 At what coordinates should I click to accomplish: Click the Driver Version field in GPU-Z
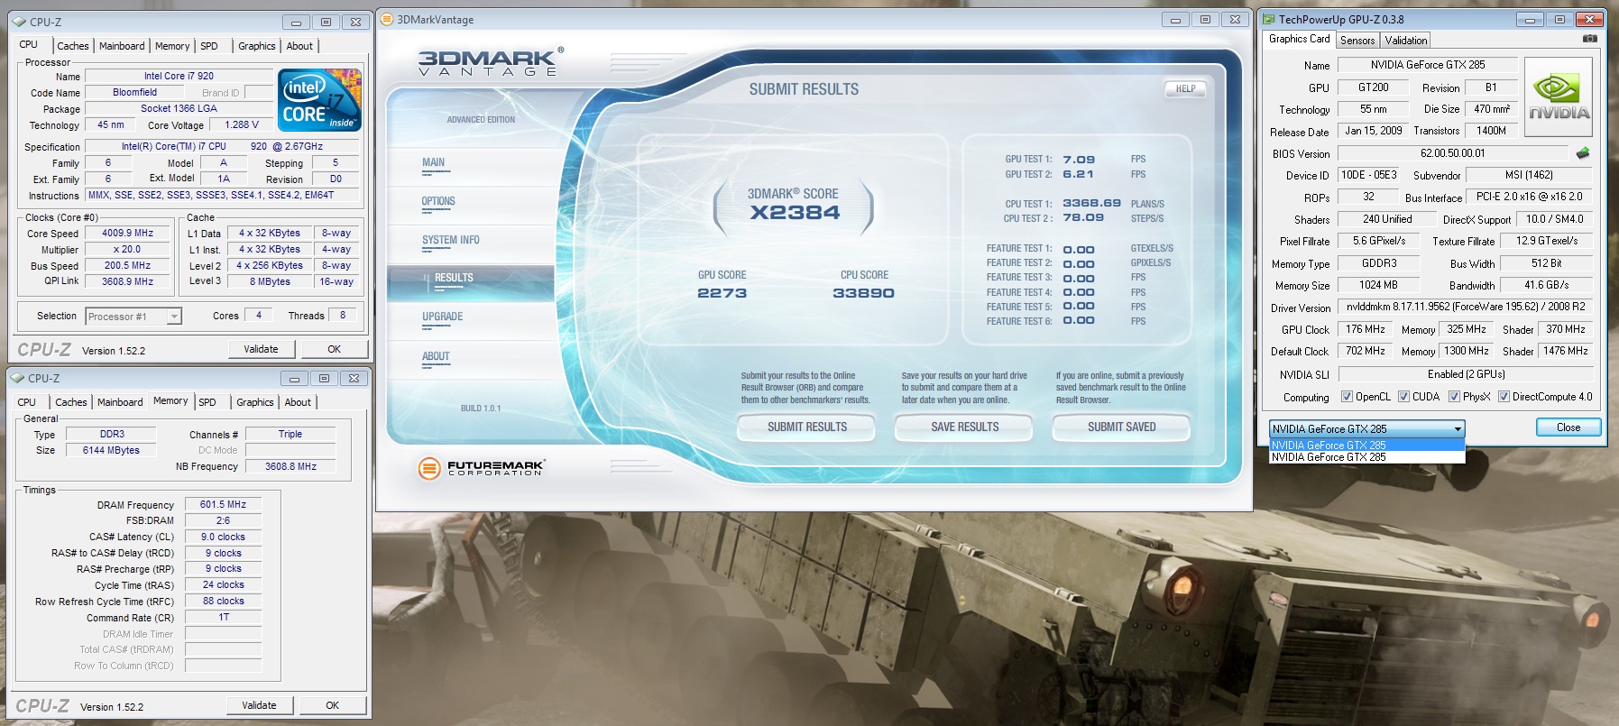(x=1466, y=308)
